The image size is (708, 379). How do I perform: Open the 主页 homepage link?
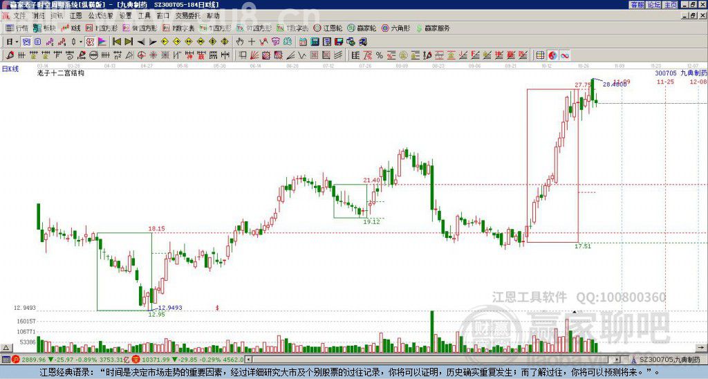tap(670, 5)
